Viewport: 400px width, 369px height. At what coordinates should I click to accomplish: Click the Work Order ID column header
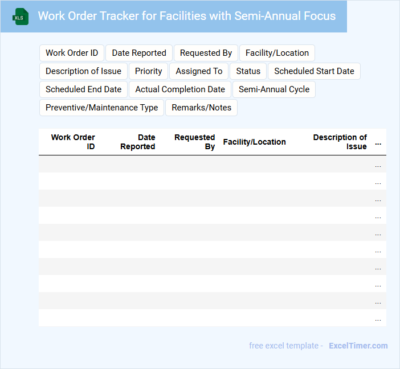(x=73, y=142)
